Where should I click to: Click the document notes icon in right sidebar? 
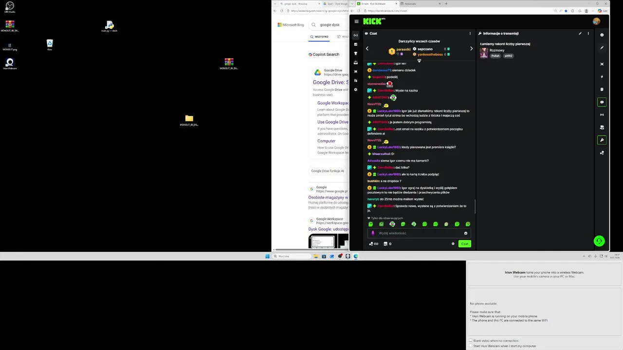pos(602,89)
